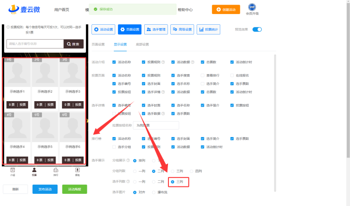This screenshot has width=350, height=206.
Task: Toggle the 预览效果 switch
Action: click(x=257, y=29)
